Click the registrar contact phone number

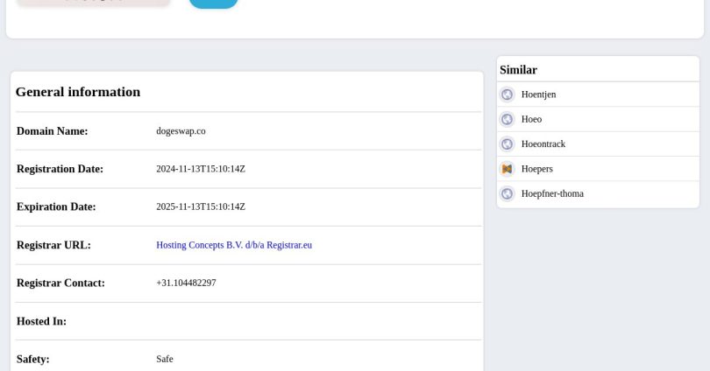pos(186,283)
